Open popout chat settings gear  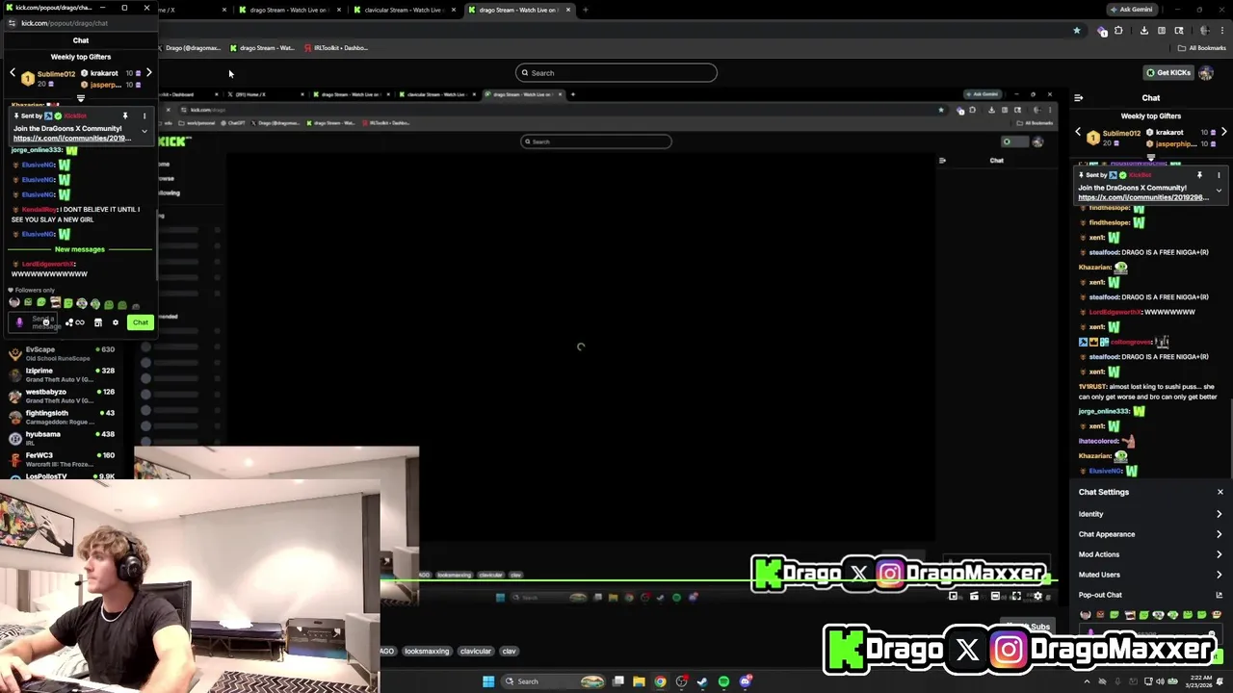tap(116, 322)
